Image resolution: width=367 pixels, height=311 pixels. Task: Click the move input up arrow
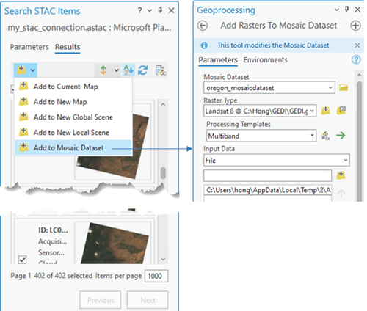341,194
